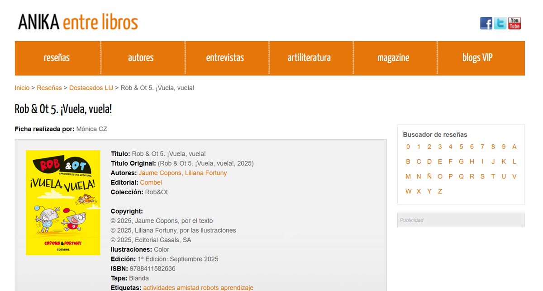The height and width of the screenshot is (291, 543).
Task: Click the heading Rob & Ot 5. ¡Vuela, vuela!
Action: tap(63, 109)
